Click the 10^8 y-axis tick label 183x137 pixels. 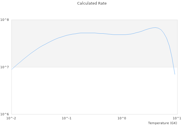tap(6, 20)
